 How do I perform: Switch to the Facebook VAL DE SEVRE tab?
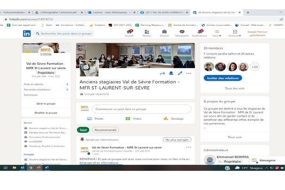point(164,12)
